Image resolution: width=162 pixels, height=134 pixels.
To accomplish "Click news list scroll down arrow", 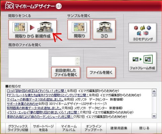I will pos(154,116).
